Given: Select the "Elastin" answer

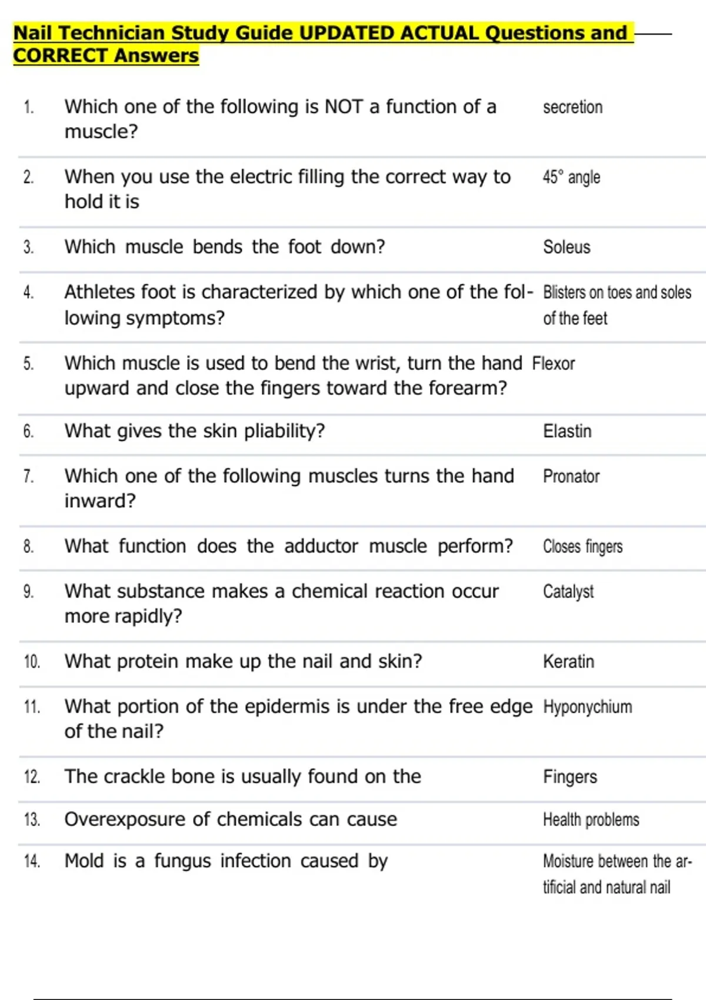Looking at the screenshot, I should [567, 431].
